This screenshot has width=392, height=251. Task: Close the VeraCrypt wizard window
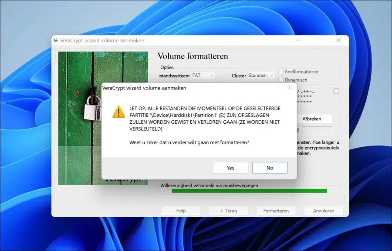point(338,40)
